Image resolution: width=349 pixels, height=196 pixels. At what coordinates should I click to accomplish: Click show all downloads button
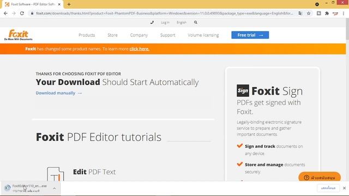pyautogui.click(x=328, y=188)
